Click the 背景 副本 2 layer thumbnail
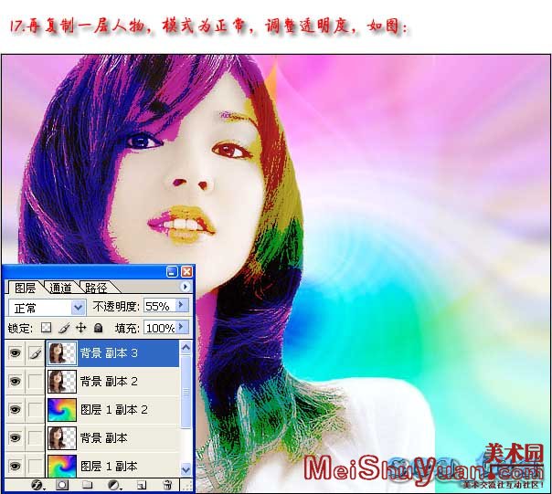 coord(62,382)
